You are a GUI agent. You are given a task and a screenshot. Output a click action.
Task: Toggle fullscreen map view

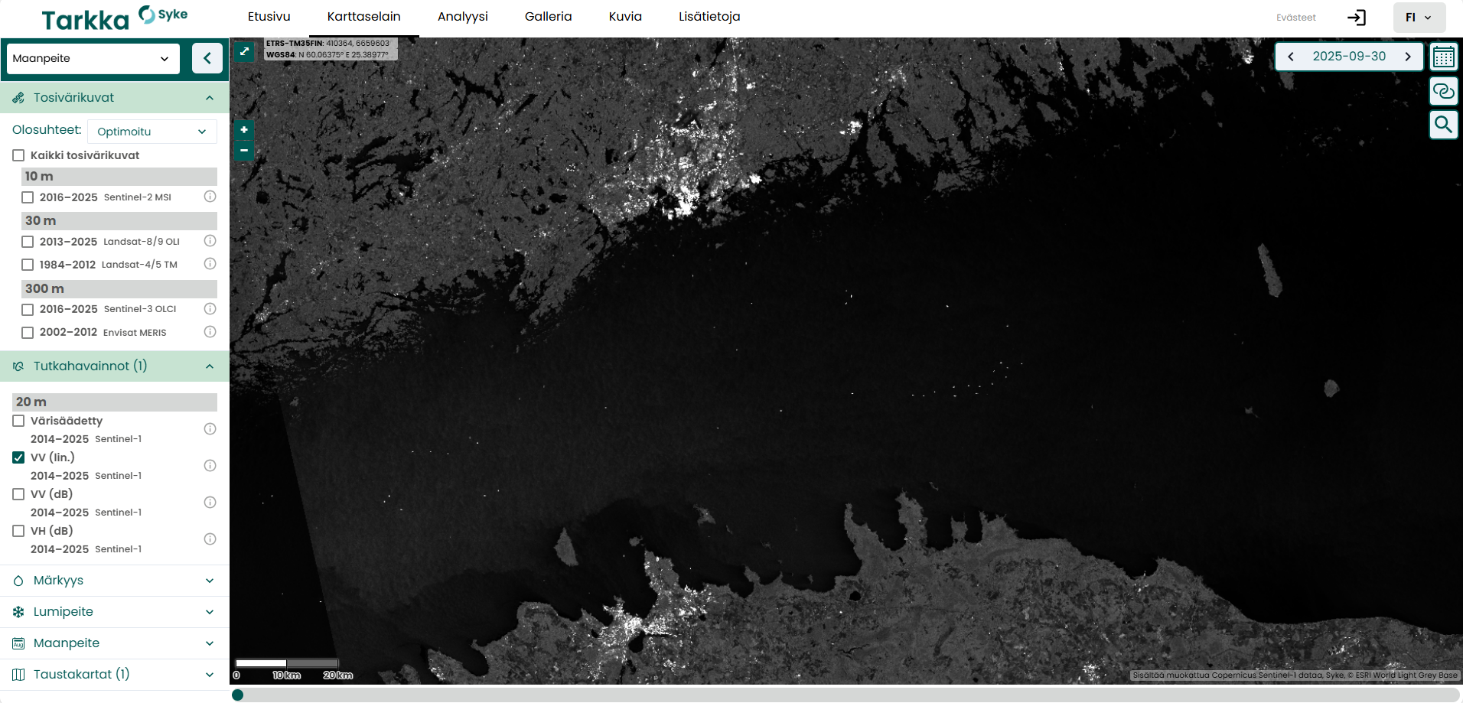(244, 52)
